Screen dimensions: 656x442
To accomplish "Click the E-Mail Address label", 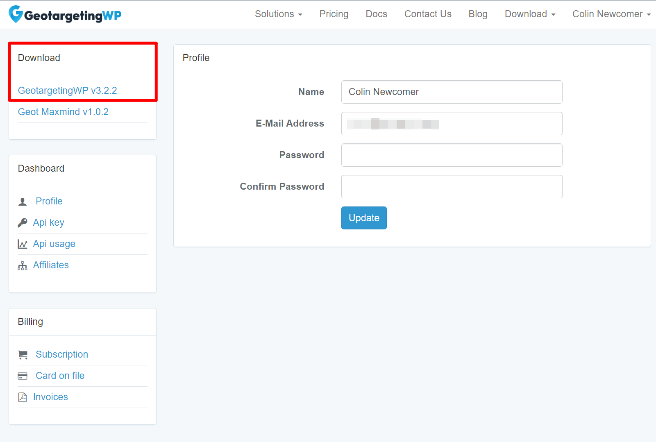I will point(290,123).
